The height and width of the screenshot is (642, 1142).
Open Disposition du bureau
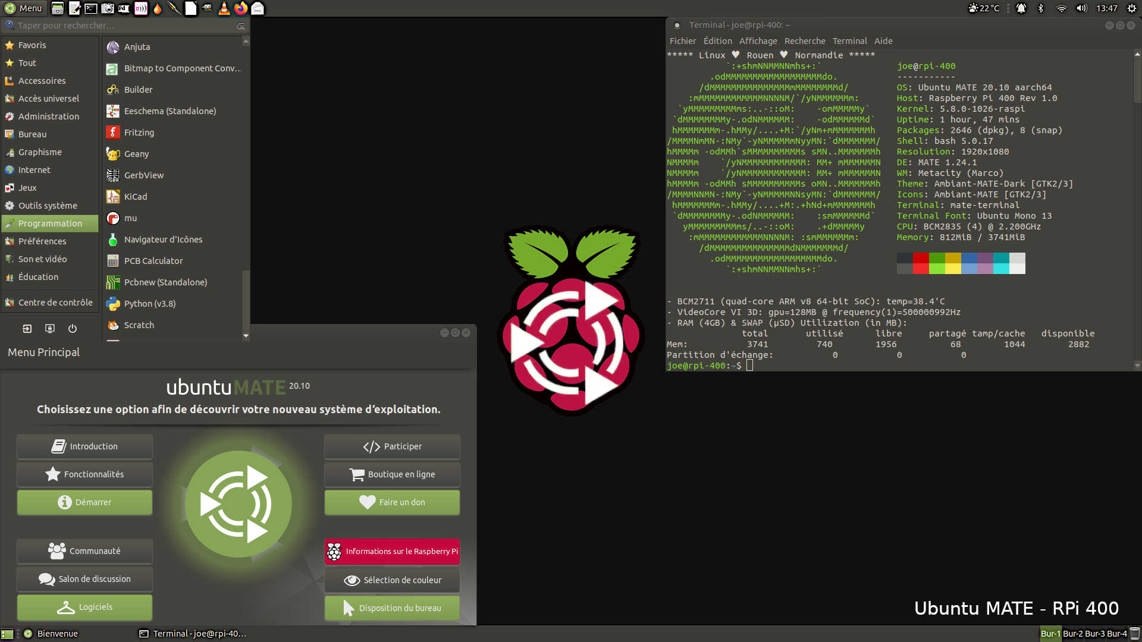[x=392, y=608]
